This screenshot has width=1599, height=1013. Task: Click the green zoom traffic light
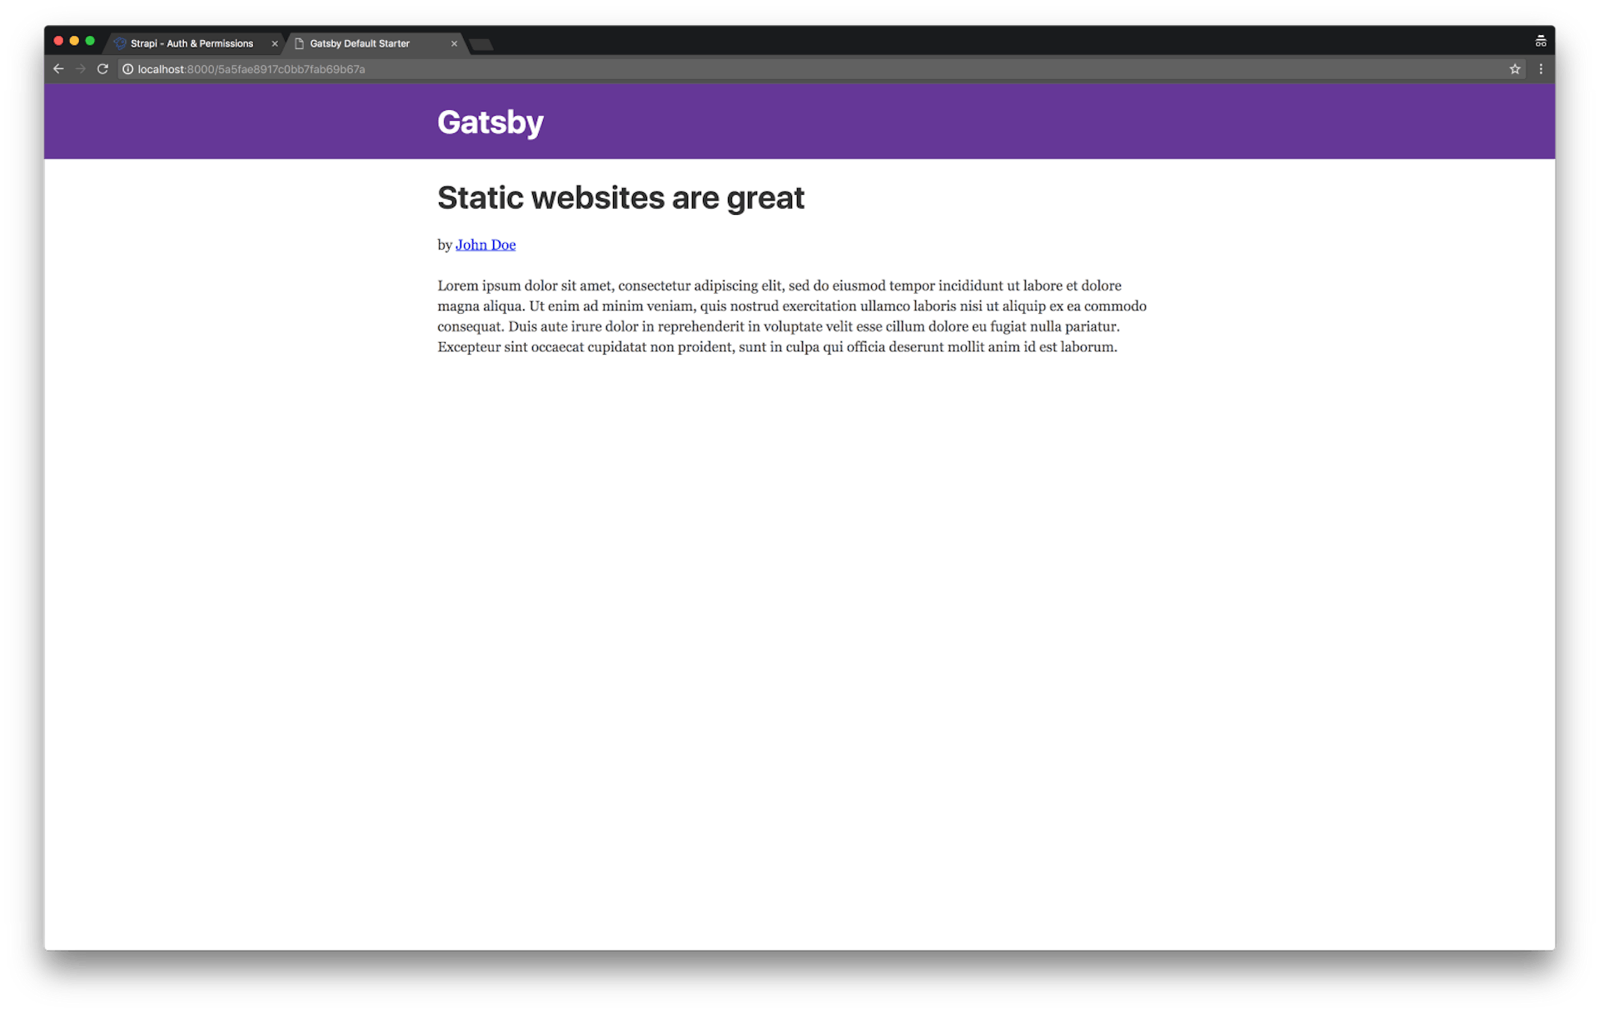pos(89,40)
